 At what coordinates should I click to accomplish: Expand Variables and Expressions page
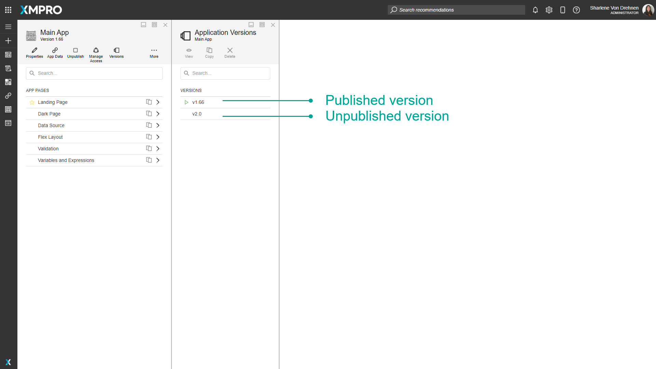[158, 160]
